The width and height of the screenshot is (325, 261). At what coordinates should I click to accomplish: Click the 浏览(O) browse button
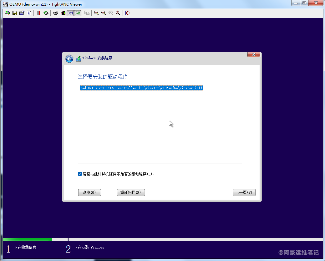click(89, 192)
